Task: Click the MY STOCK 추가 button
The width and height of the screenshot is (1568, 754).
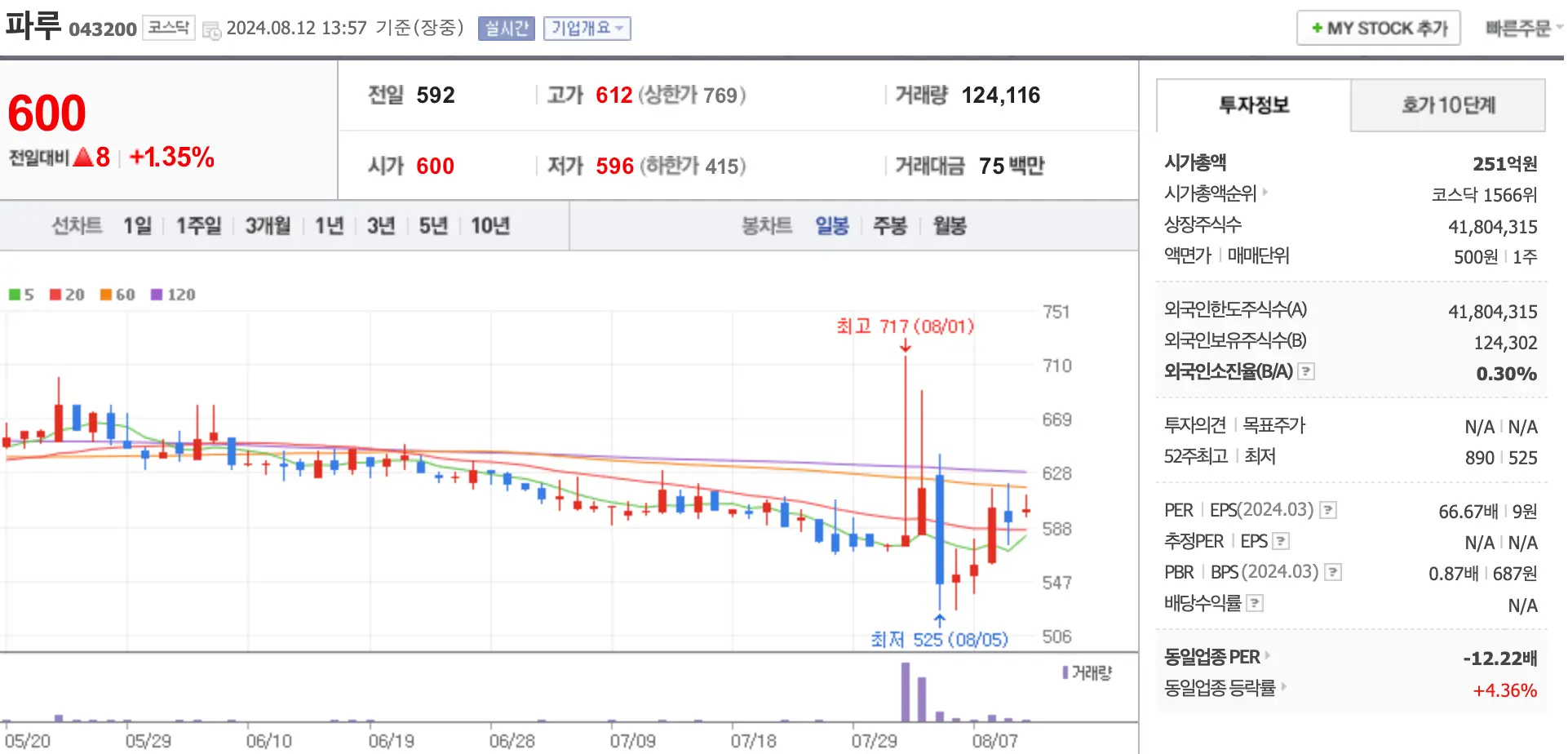Action: pyautogui.click(x=1378, y=27)
